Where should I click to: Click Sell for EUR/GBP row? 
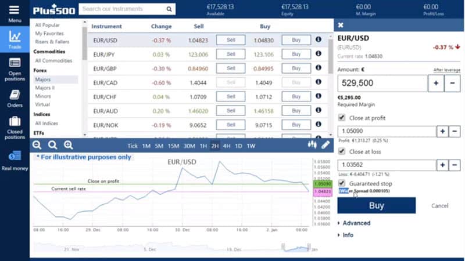[231, 68]
